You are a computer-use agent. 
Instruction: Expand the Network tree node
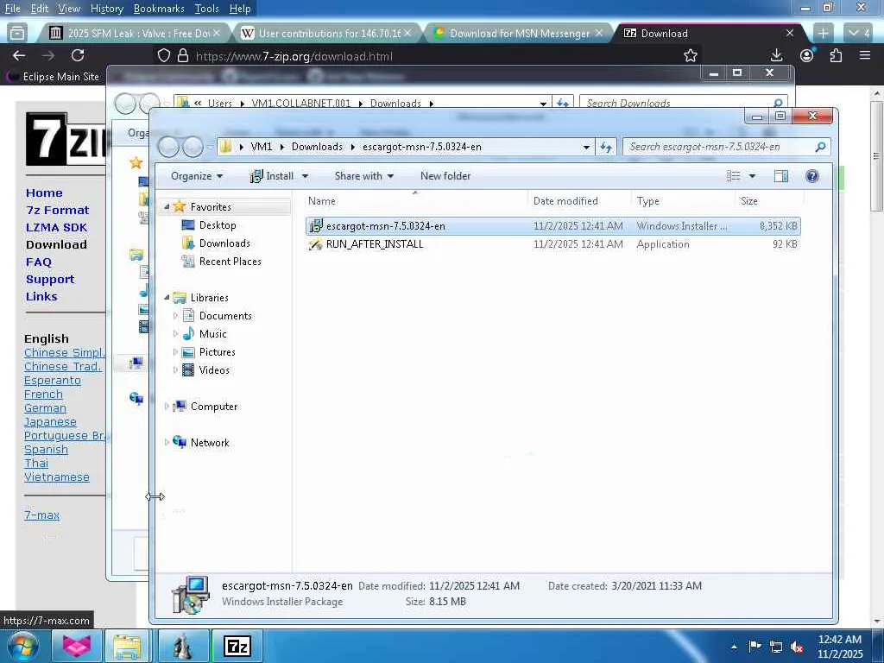tap(167, 443)
